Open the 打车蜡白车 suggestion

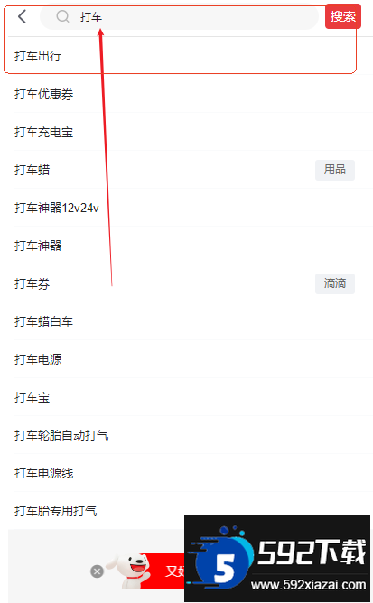click(187, 321)
